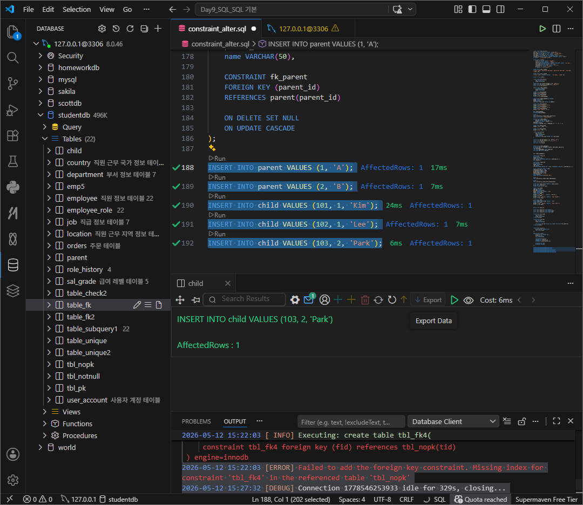The height and width of the screenshot is (505, 583).
Task: Toggle the bottom panel layout
Action: 486,9
